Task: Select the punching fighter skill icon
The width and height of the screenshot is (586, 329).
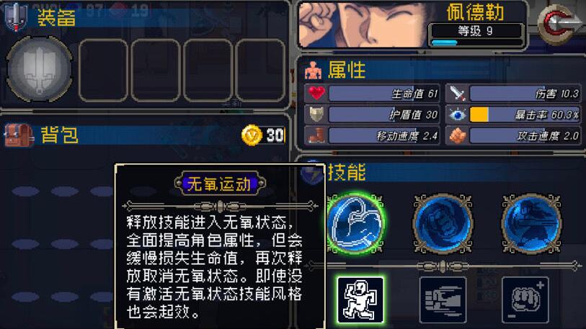Action: [531, 224]
